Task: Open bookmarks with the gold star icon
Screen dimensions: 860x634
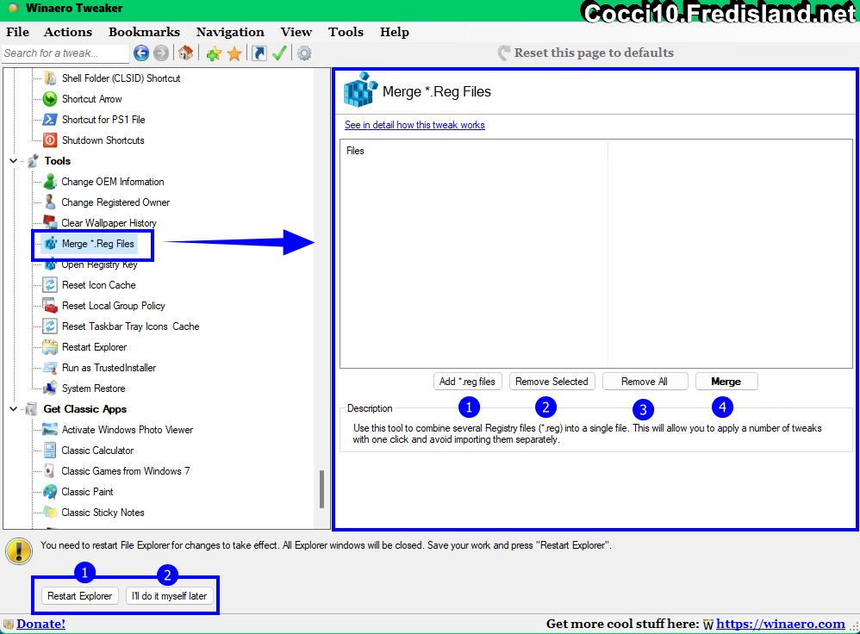Action: click(234, 53)
